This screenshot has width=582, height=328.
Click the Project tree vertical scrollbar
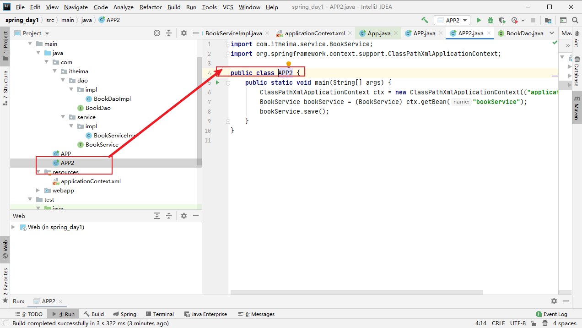tap(199, 111)
